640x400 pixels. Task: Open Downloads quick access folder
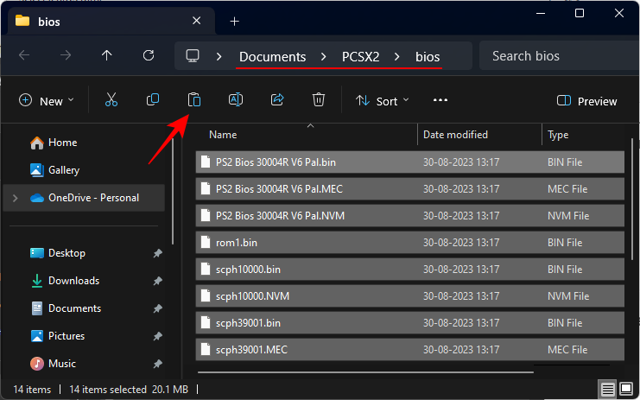pyautogui.click(x=74, y=281)
